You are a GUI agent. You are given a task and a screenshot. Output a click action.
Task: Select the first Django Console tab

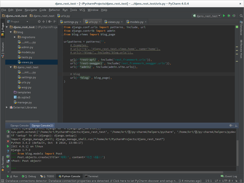point(19,126)
